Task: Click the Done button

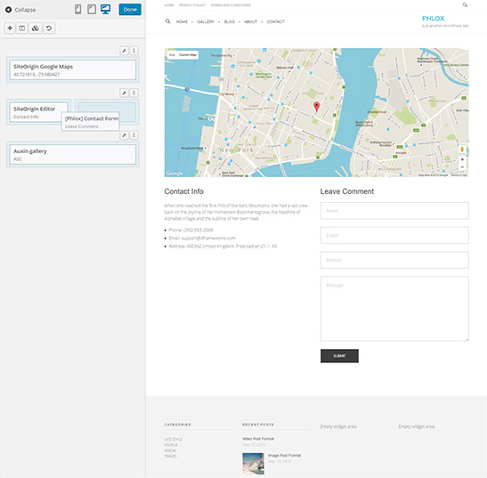Action: [130, 10]
